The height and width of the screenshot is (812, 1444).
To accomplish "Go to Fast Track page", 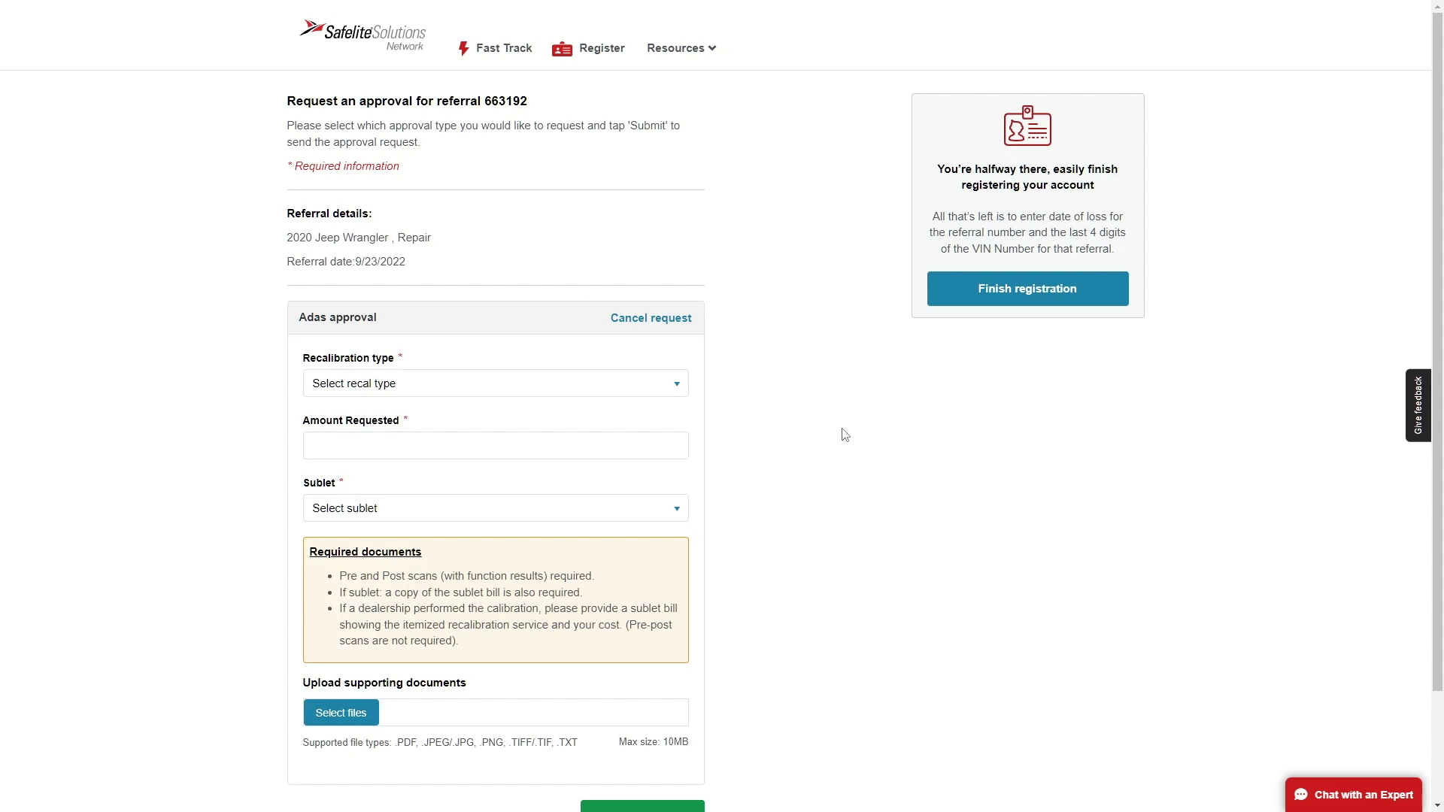I will pyautogui.click(x=503, y=48).
